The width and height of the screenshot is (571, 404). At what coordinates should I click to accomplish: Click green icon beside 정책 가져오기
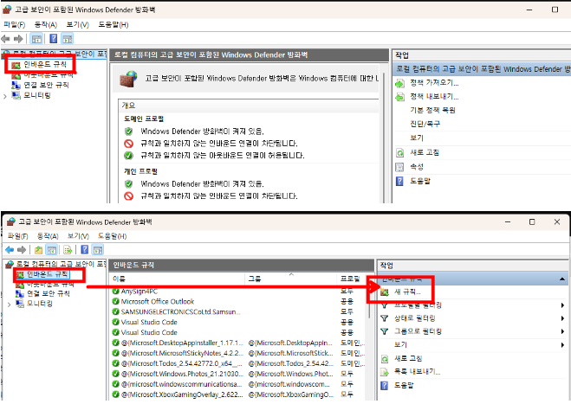pos(399,84)
